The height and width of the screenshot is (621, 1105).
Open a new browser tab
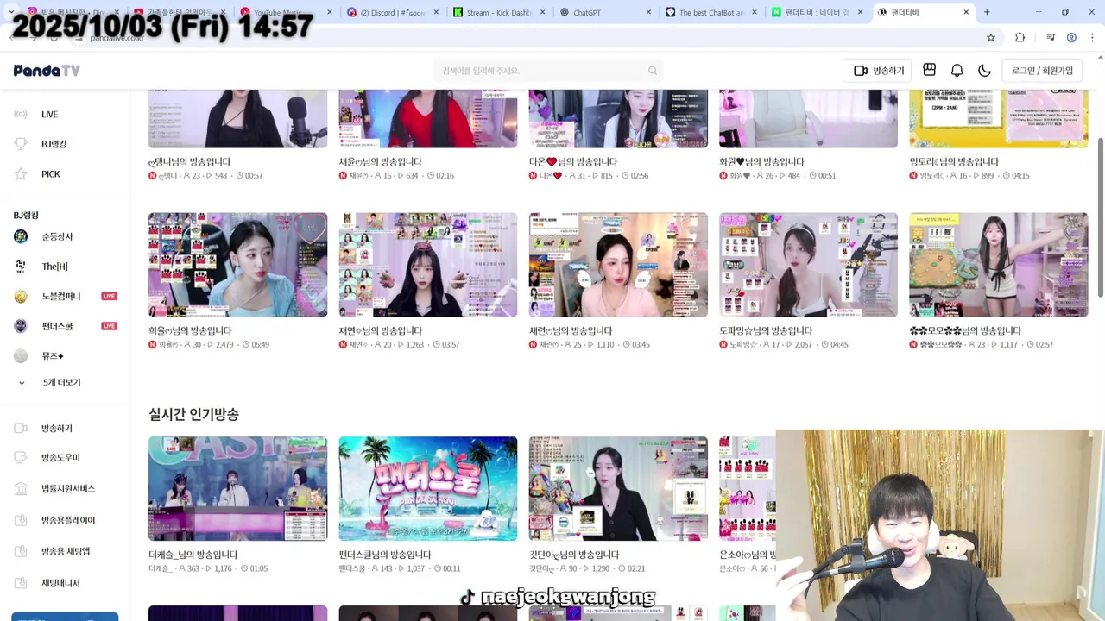(x=987, y=12)
